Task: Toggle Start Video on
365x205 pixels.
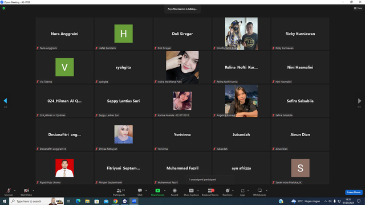Action: pos(26,192)
